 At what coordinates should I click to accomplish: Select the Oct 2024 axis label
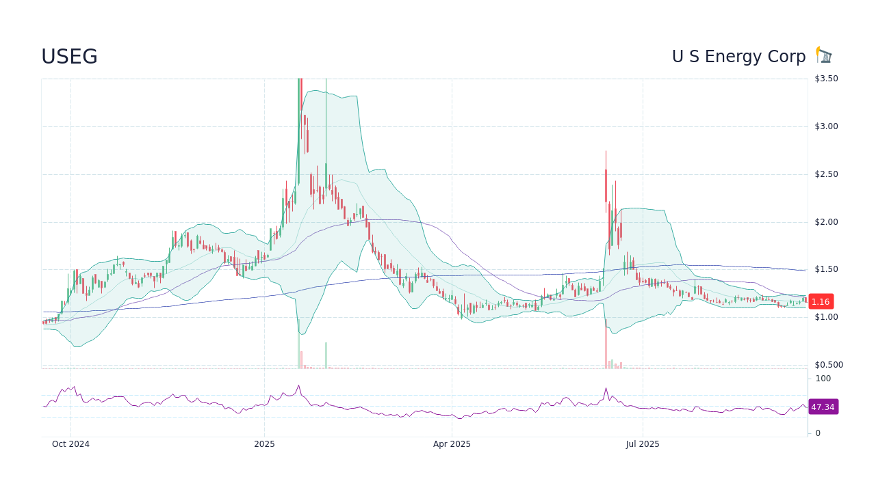point(70,444)
